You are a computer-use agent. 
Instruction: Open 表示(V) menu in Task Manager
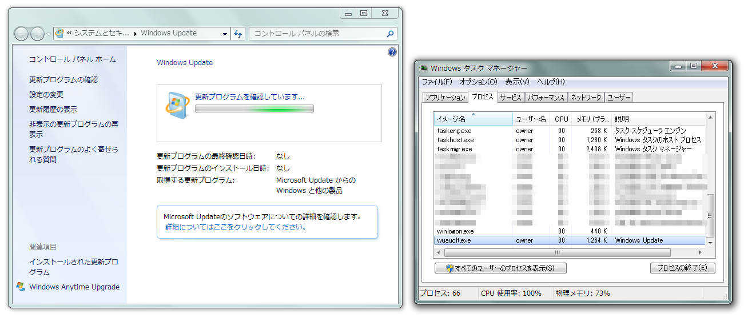pyautogui.click(x=518, y=82)
